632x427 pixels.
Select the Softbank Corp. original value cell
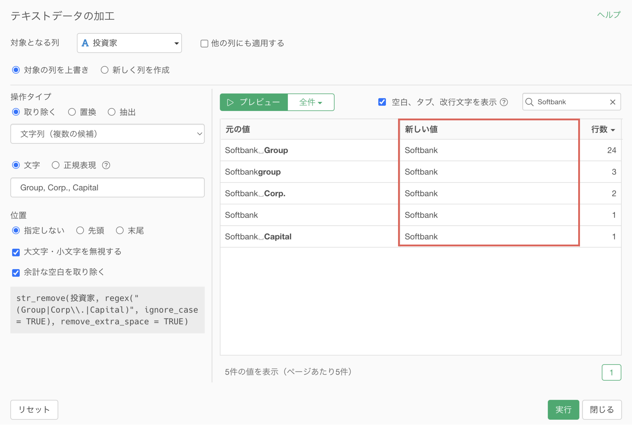pos(310,193)
